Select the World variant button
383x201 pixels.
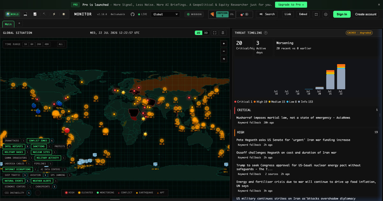click(x=12, y=14)
